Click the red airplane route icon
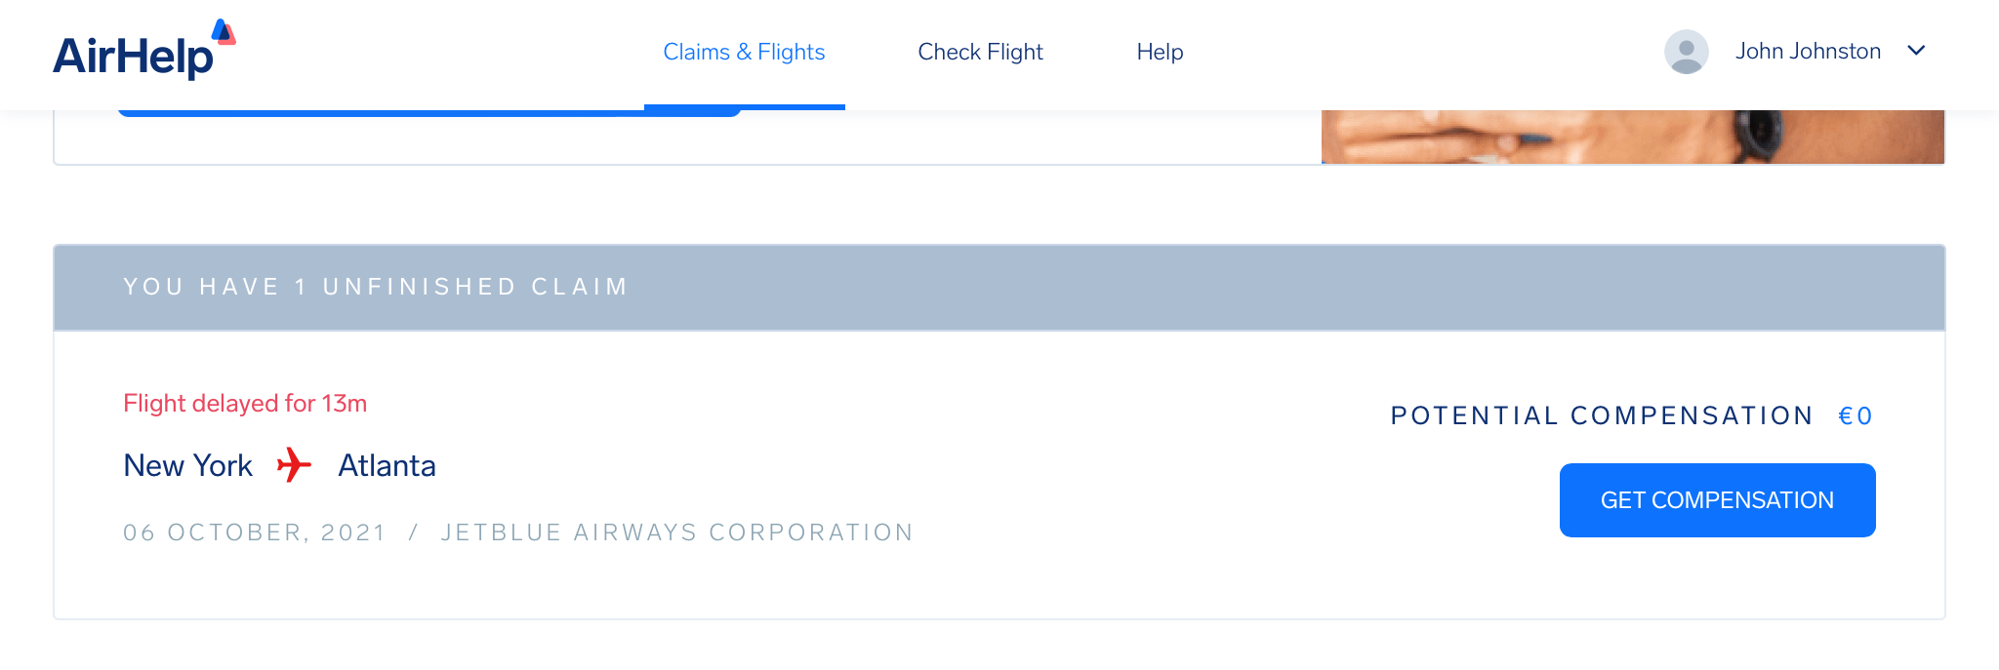The image size is (1999, 670). 294,465
